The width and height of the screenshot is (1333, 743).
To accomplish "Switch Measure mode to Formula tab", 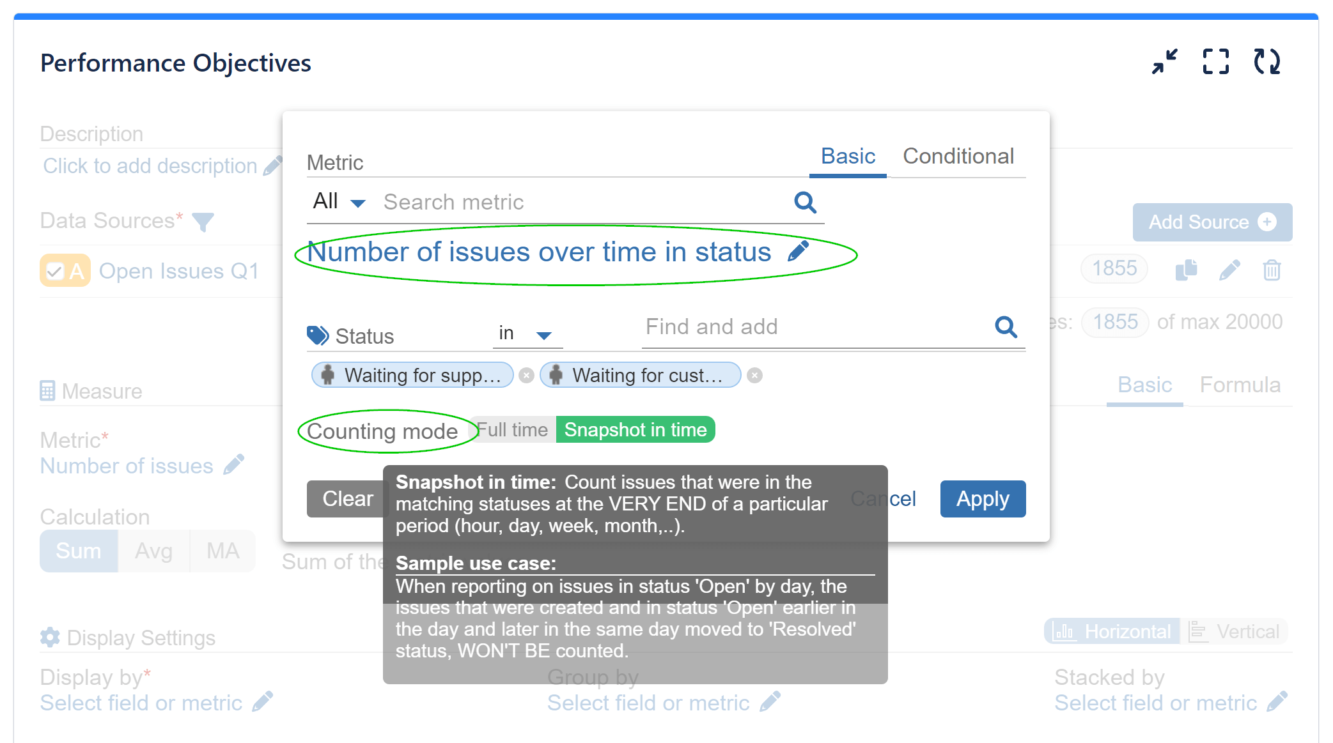I will point(1240,385).
